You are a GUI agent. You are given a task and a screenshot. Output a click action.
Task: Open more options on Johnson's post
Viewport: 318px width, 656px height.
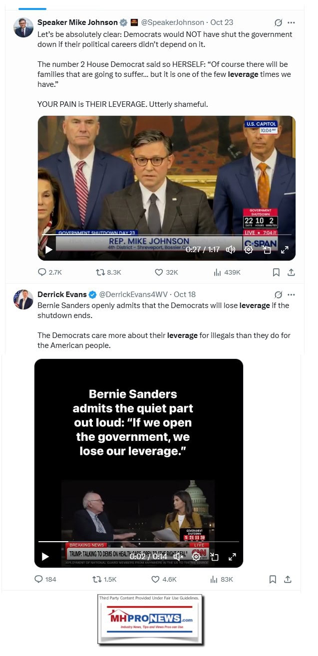(x=292, y=22)
